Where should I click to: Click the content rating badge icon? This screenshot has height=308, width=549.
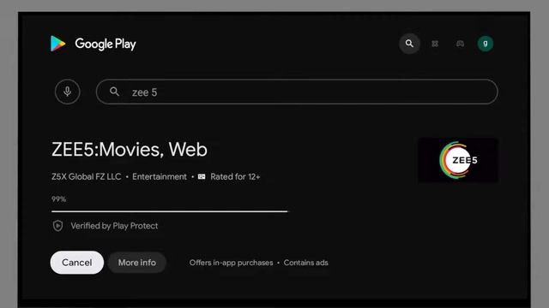point(202,177)
